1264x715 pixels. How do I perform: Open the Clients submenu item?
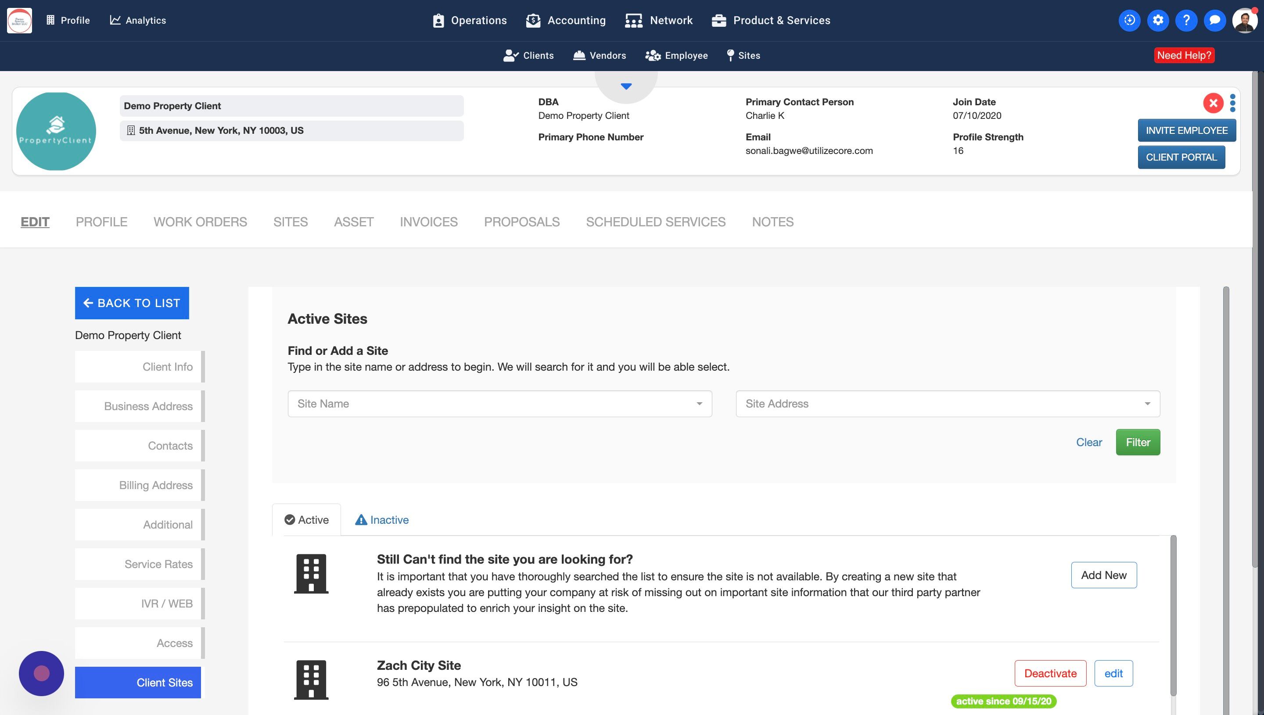pos(528,56)
